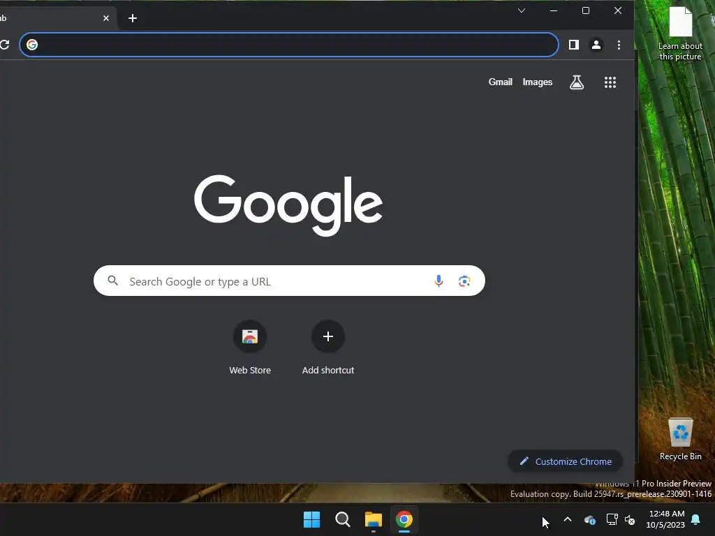Start voice search with microphone icon

click(438, 281)
